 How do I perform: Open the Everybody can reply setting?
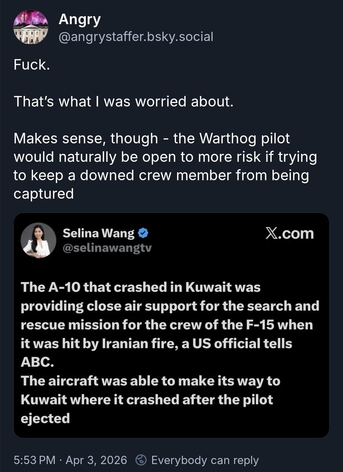tap(205, 460)
